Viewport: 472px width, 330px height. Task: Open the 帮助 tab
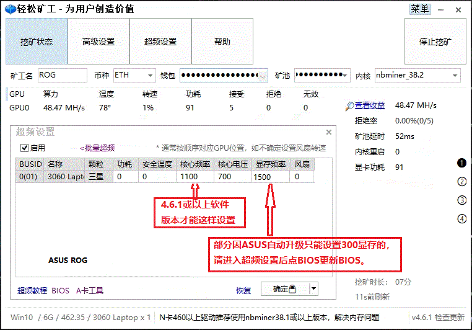[x=222, y=42]
